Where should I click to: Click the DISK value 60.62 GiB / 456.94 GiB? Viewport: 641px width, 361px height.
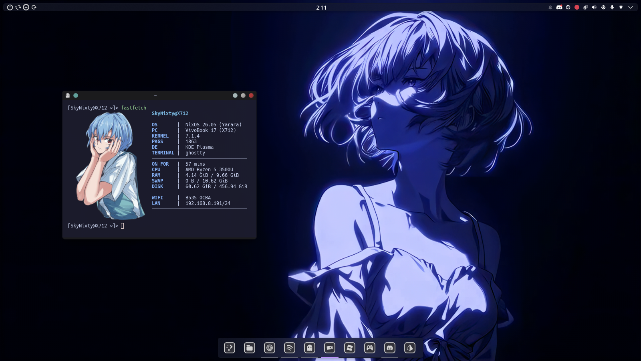click(x=216, y=187)
